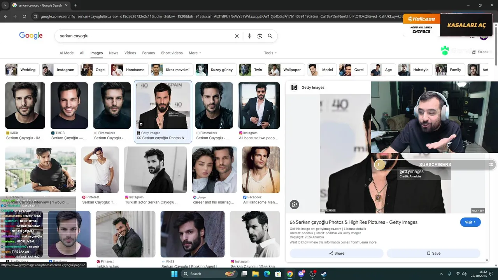Expand the More search categories menu
The image size is (498, 280).
(195, 53)
